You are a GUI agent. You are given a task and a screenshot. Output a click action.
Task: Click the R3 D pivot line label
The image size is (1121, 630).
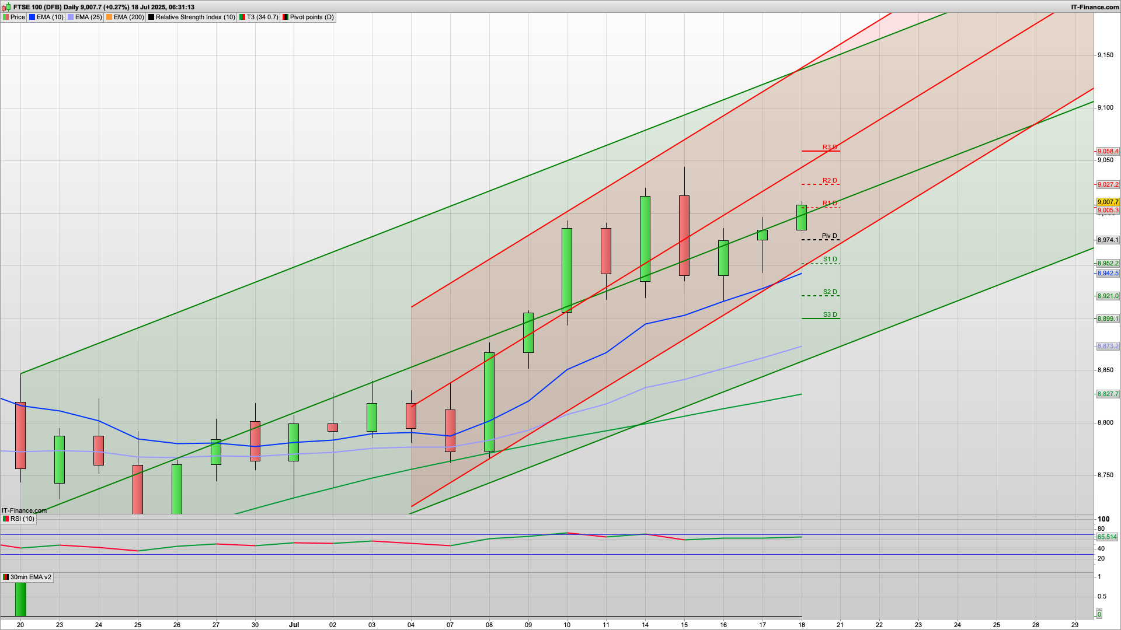830,147
